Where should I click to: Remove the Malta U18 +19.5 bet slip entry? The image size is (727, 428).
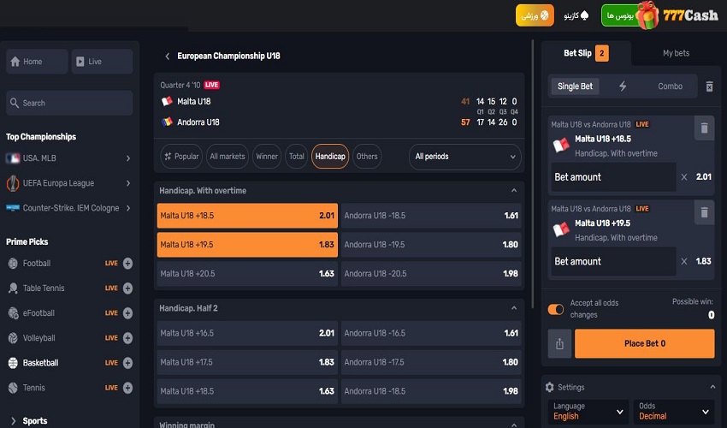point(704,212)
